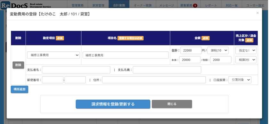Focus the 住所 address field
269x124 pixels.
click(x=154, y=80)
